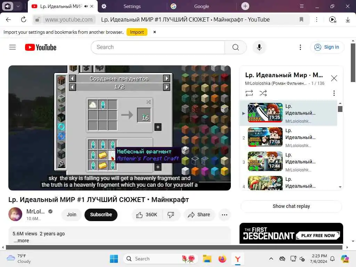Click the page vertical scrollbar thumb
The height and width of the screenshot is (267, 356).
pos(353,63)
